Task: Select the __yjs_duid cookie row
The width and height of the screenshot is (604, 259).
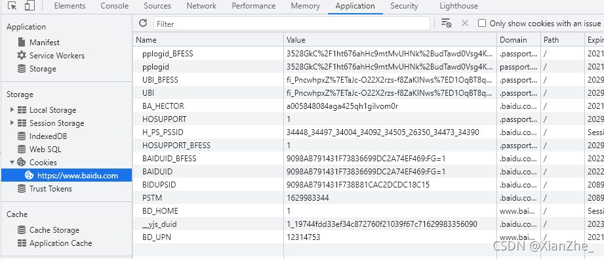Action: 369,224
